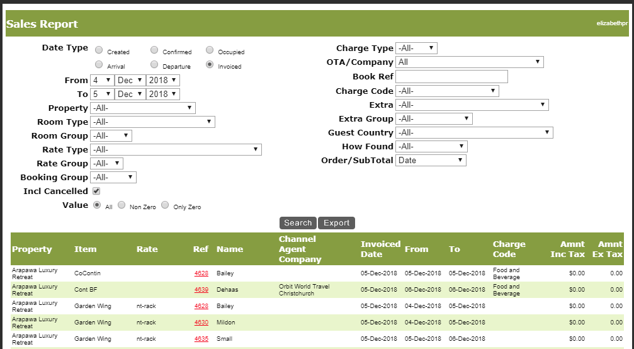Expand the OTA/Company dropdown
This screenshot has width=634, height=349.
469,62
